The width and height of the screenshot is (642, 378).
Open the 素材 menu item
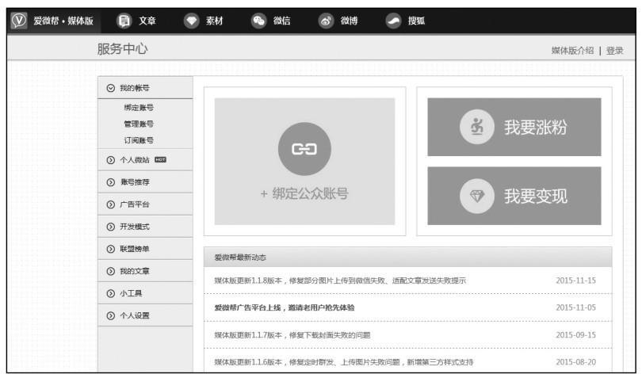(x=215, y=21)
